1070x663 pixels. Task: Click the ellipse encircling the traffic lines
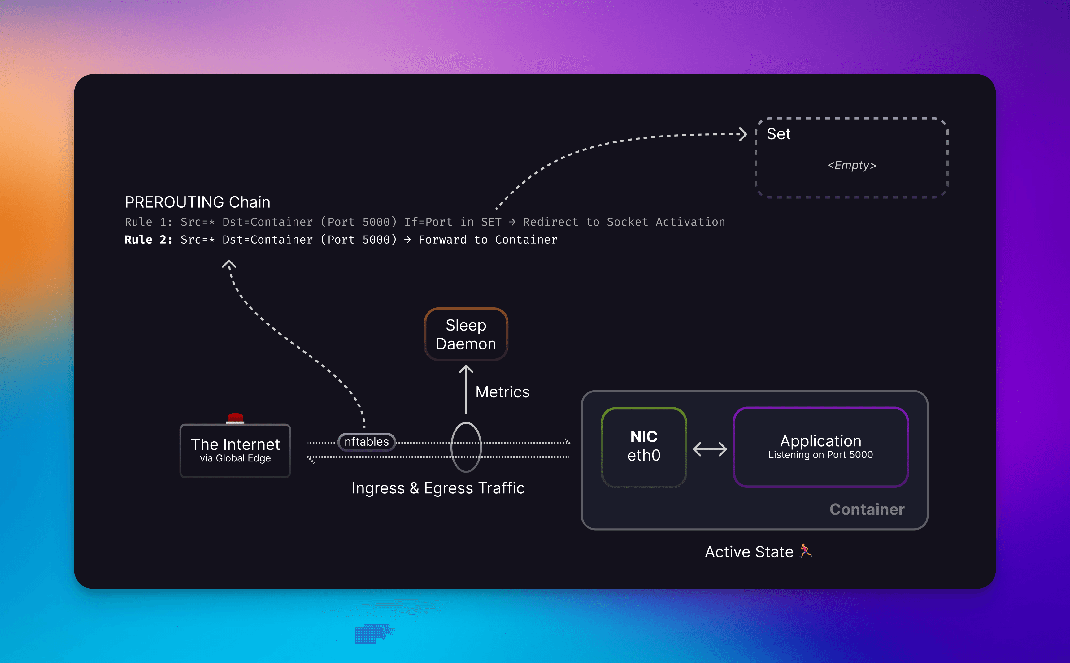pyautogui.click(x=466, y=447)
